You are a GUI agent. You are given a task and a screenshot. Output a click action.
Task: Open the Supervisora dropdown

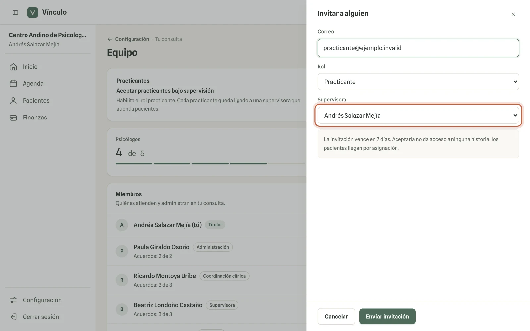pos(418,115)
